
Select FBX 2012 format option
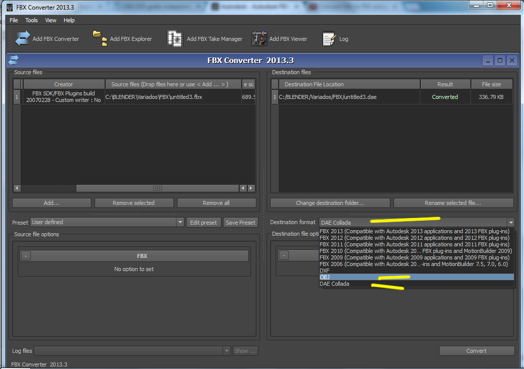(416, 238)
